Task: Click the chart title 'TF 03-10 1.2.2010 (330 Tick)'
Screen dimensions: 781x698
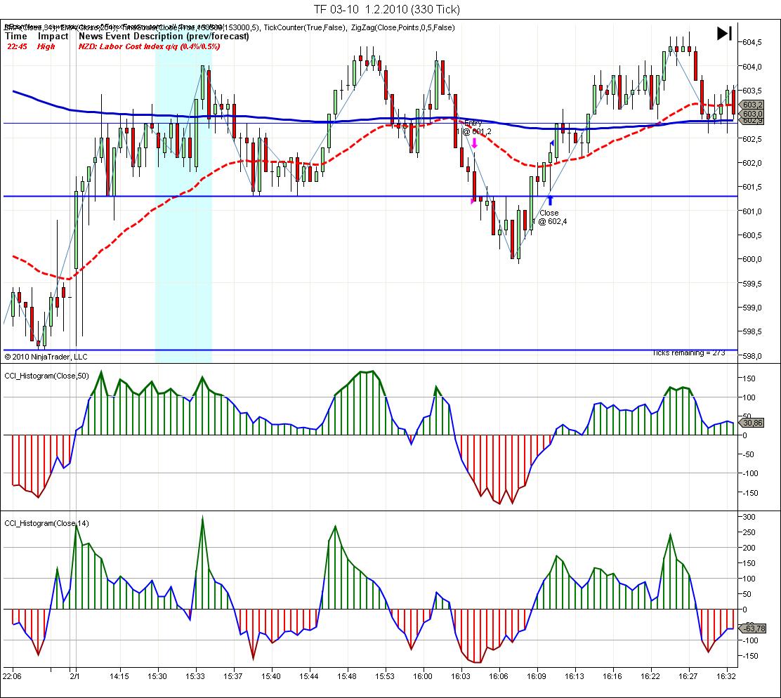Action: [386, 9]
